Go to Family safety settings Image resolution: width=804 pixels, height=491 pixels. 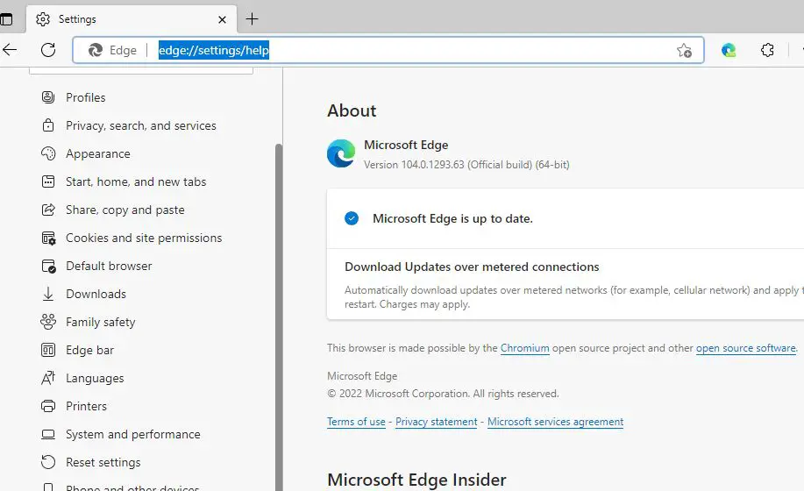pyautogui.click(x=101, y=322)
